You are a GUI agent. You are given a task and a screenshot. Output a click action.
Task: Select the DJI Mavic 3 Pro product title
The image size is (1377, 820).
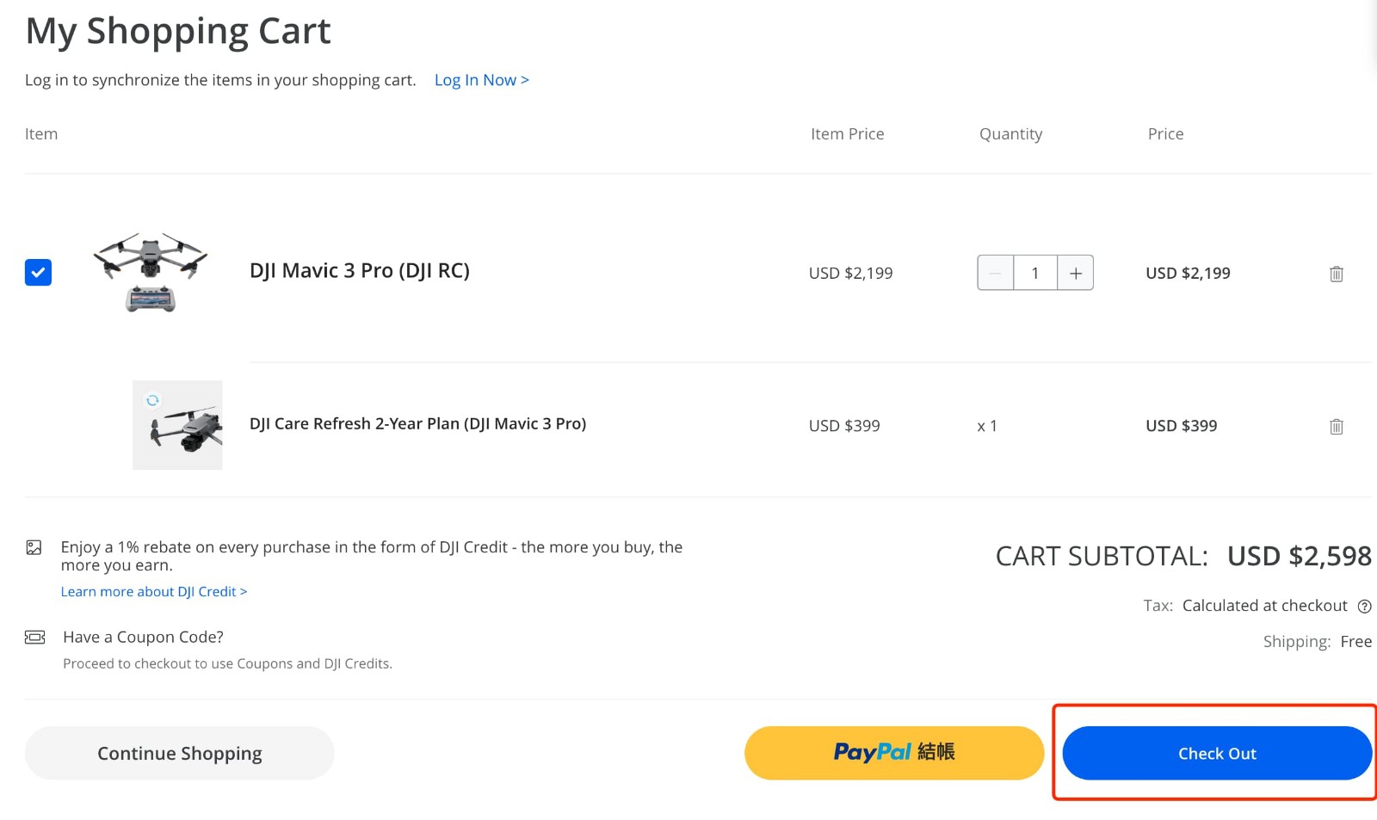pos(360,270)
